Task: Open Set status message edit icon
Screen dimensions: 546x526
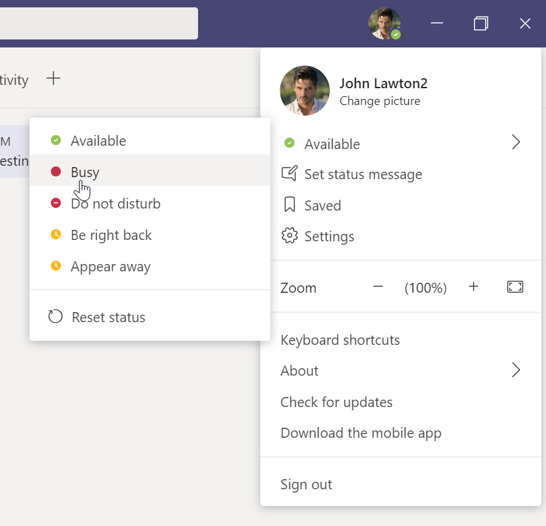Action: [289, 174]
